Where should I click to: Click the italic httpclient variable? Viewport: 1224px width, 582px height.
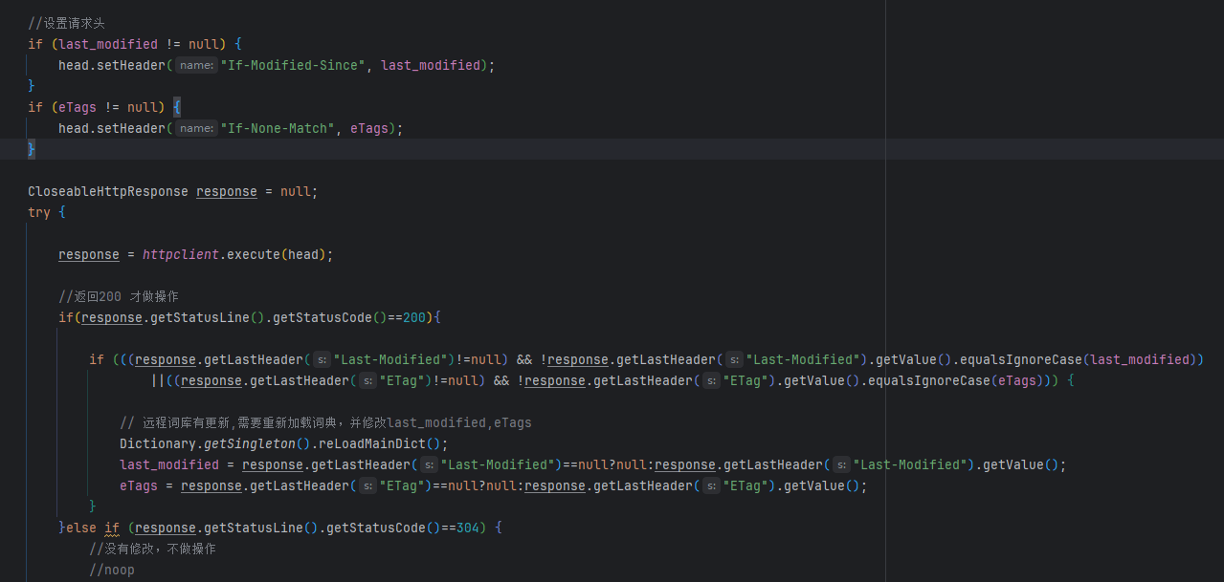(180, 255)
